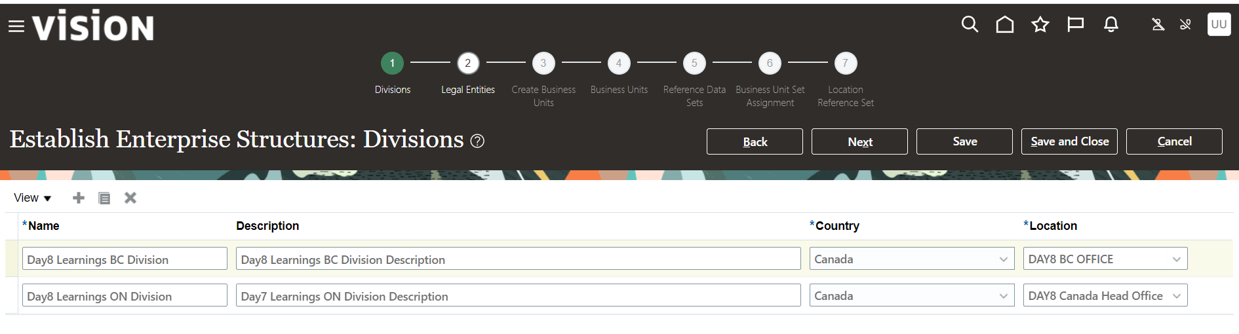Delete selected row with X icon

click(x=130, y=198)
